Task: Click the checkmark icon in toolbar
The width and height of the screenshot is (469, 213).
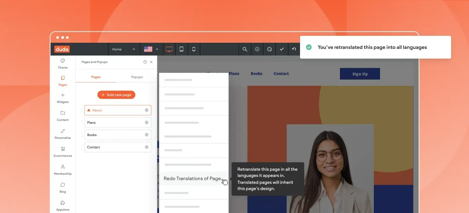Action: point(282,49)
